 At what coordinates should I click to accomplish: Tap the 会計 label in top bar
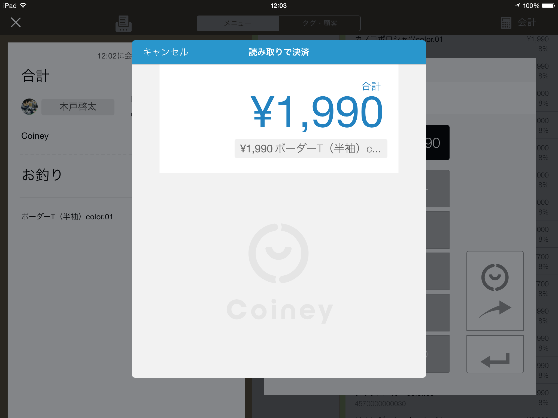click(x=527, y=22)
